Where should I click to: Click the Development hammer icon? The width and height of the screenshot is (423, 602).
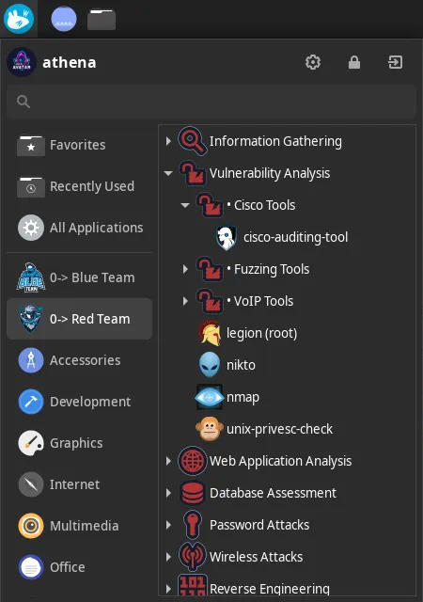click(x=31, y=402)
